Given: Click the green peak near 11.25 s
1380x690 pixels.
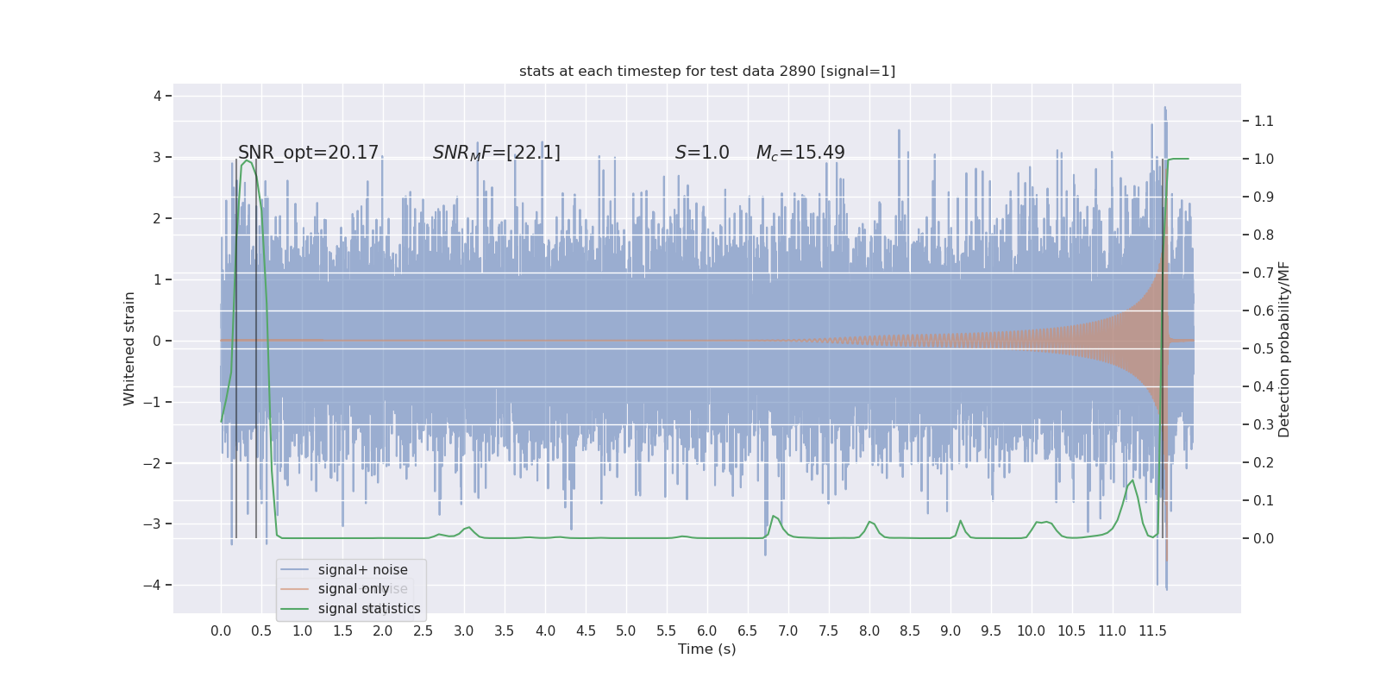Looking at the screenshot, I should [1132, 481].
